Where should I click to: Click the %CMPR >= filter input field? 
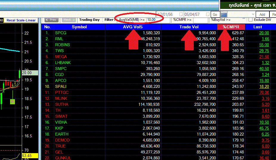(x=200, y=20)
